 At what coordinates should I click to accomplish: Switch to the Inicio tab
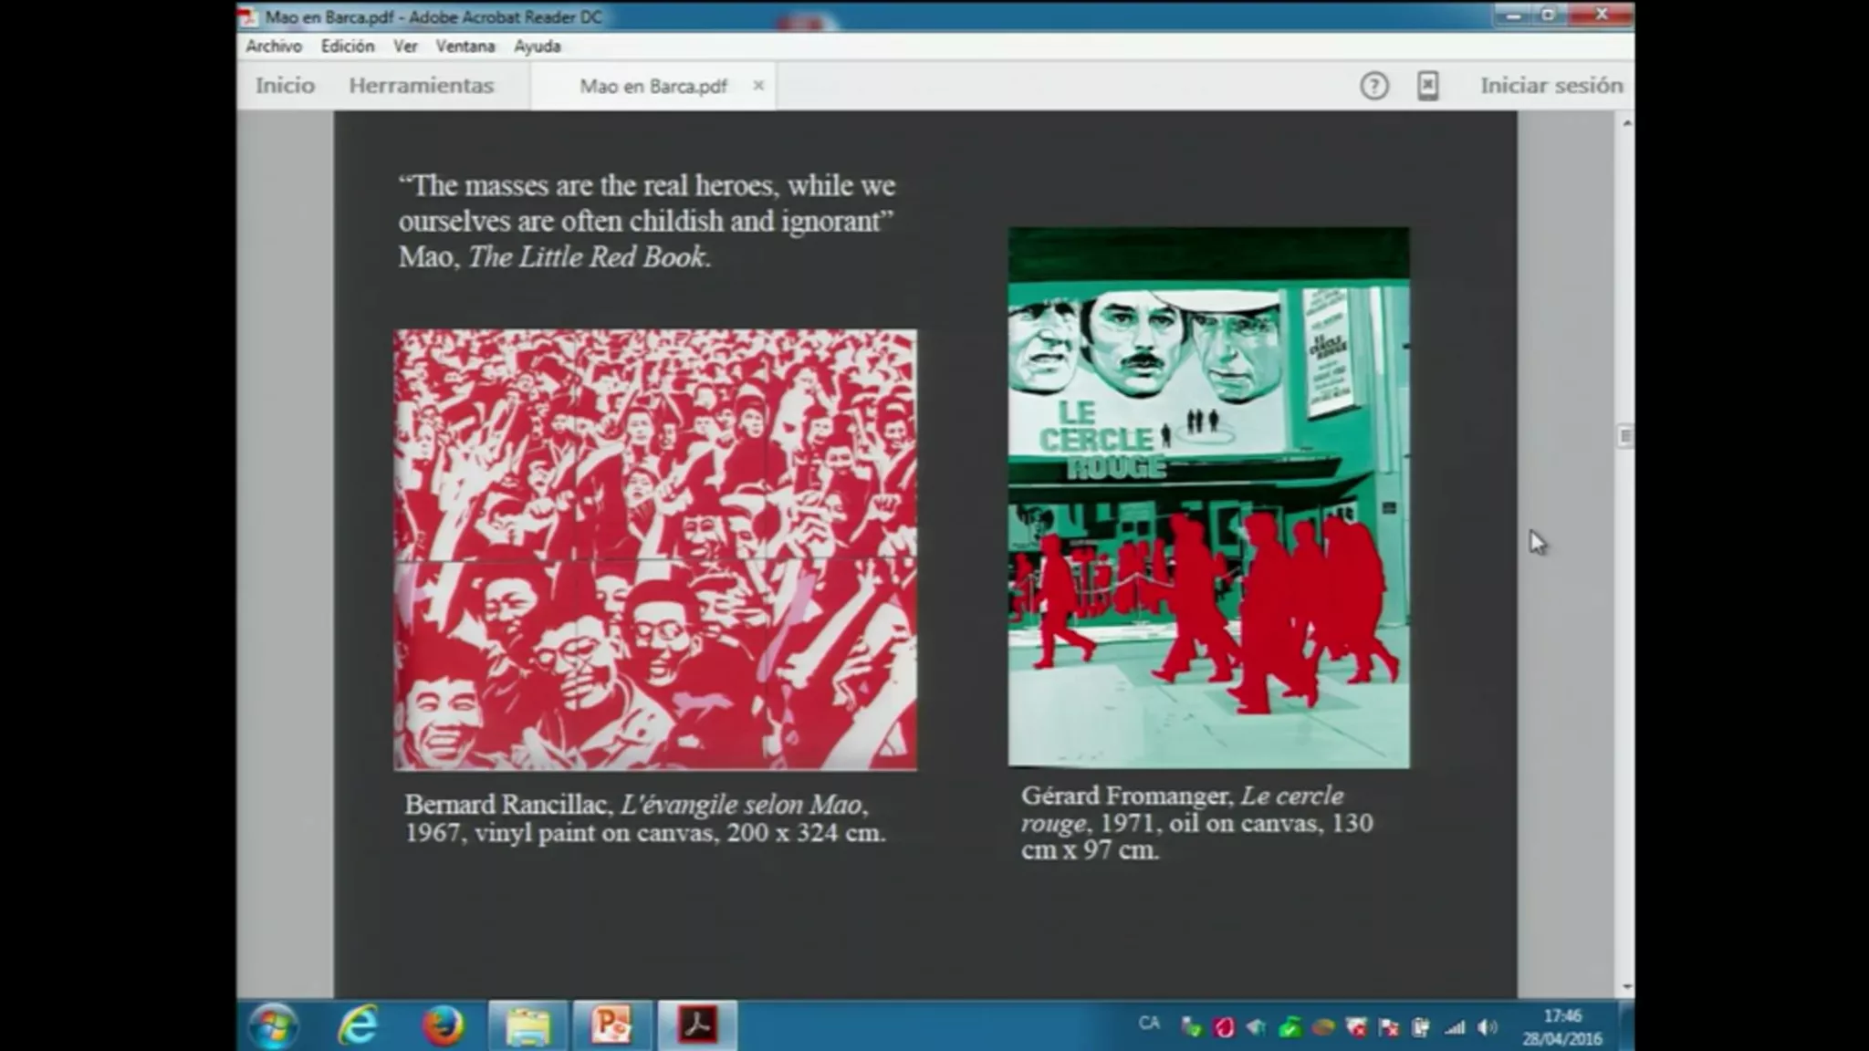(285, 86)
